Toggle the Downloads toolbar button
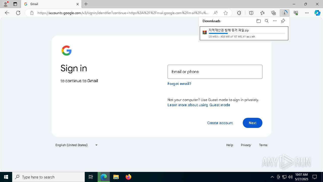This screenshot has height=182, width=323. [285, 13]
